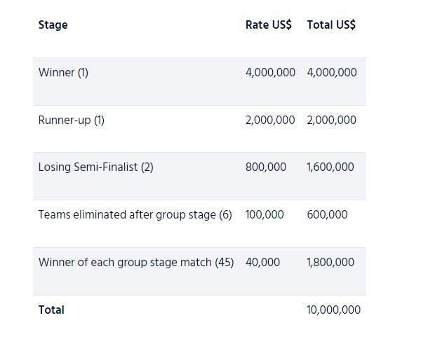Viewport: 428px width, 346px height.
Task: Select the Winner (1) stage cell
Action: [x=63, y=72]
